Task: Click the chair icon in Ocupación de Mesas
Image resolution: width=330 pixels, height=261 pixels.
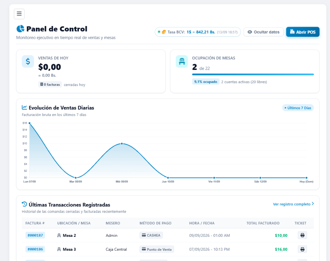Action: pos(182,62)
